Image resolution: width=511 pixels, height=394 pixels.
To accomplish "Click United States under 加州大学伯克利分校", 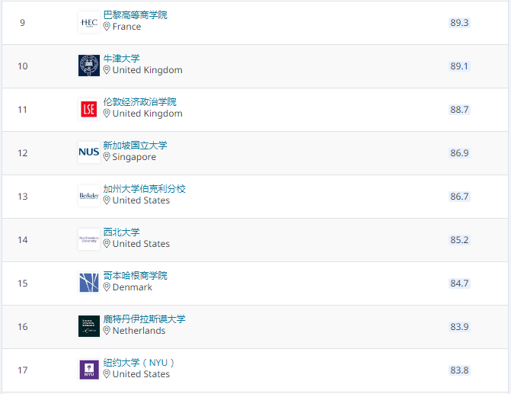I will (x=141, y=200).
